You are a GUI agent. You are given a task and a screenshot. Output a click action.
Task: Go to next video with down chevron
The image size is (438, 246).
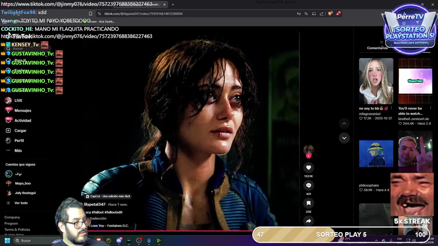344,138
